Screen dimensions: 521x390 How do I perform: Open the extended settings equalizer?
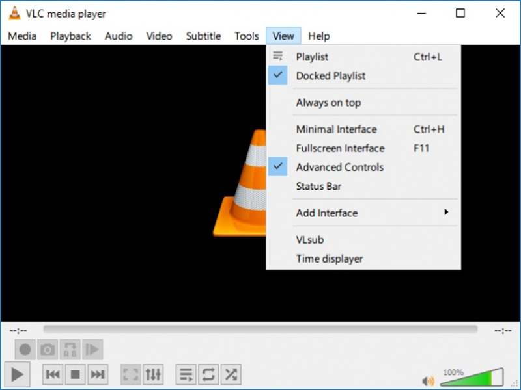(x=153, y=374)
